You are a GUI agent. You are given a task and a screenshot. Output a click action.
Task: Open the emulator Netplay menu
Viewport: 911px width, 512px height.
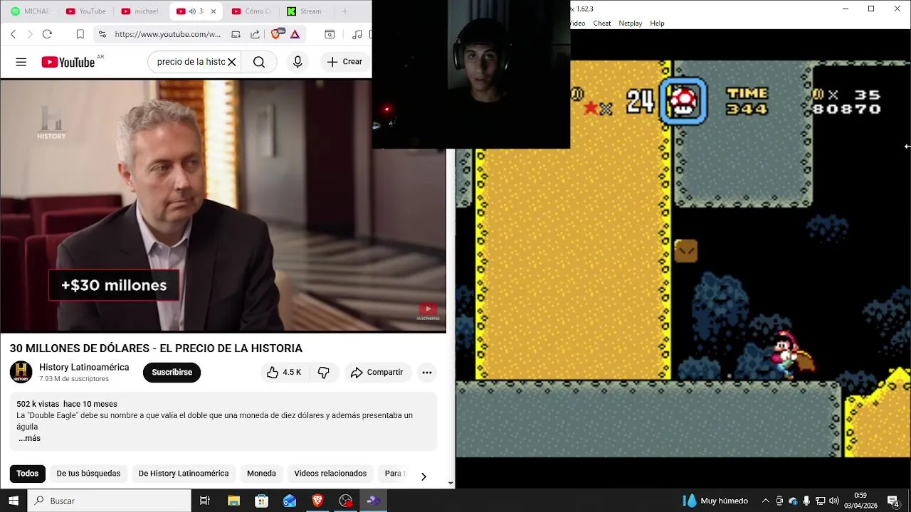point(631,23)
